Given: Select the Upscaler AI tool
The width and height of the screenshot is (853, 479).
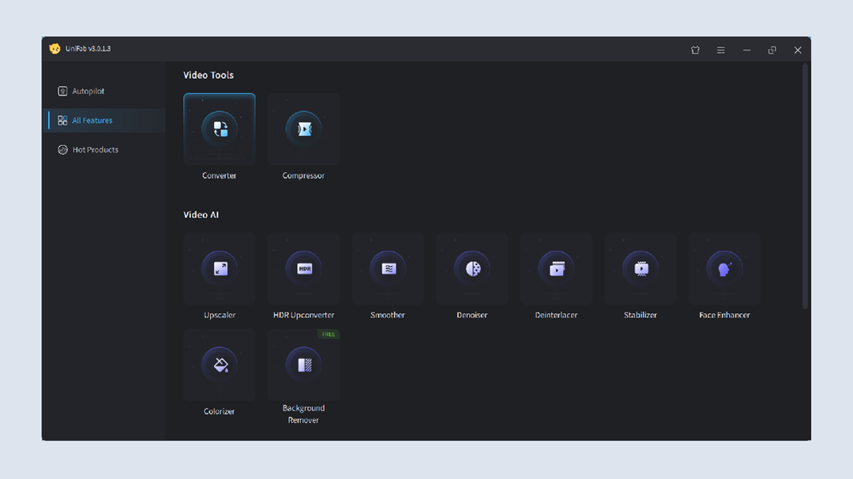Looking at the screenshot, I should pos(220,268).
